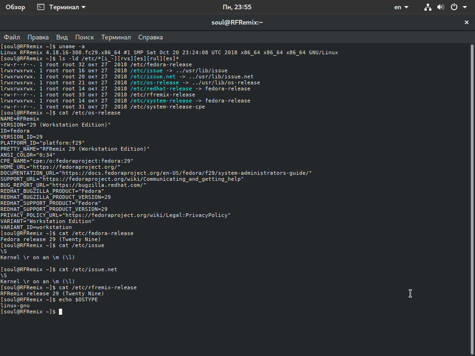The height and width of the screenshot is (356, 475).
Task: Click the BUG_REPORT_URL bugzilla line
Action: (74, 185)
